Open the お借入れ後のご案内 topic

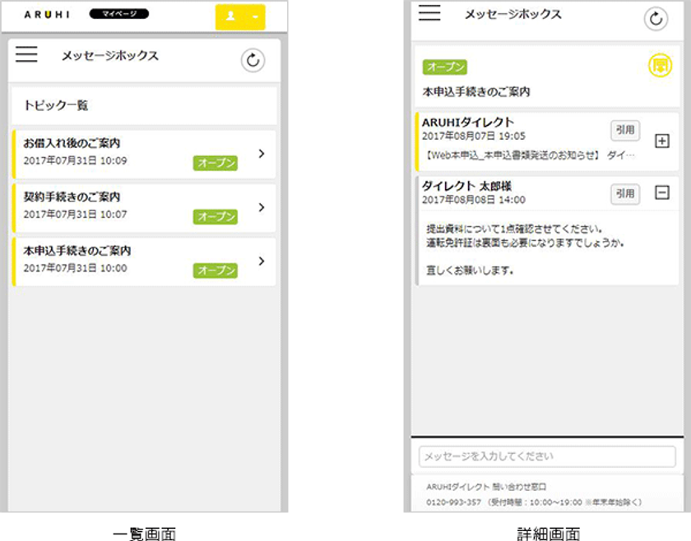coord(132,151)
